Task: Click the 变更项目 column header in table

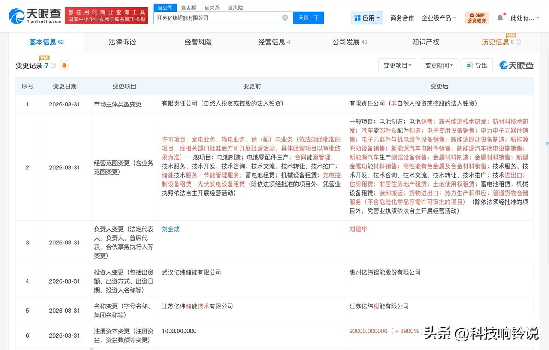Action: pyautogui.click(x=124, y=86)
